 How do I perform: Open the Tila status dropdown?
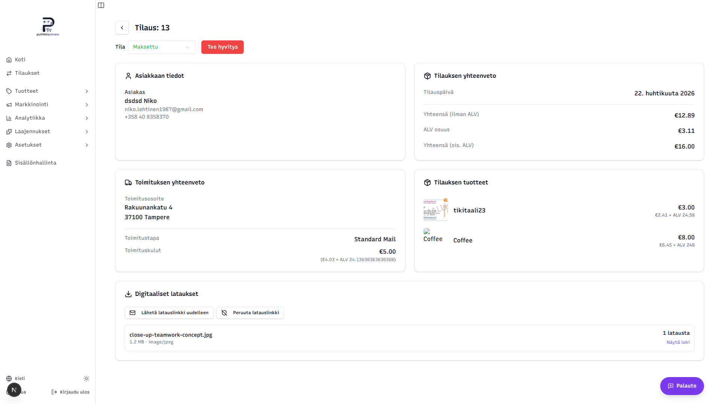click(162, 47)
